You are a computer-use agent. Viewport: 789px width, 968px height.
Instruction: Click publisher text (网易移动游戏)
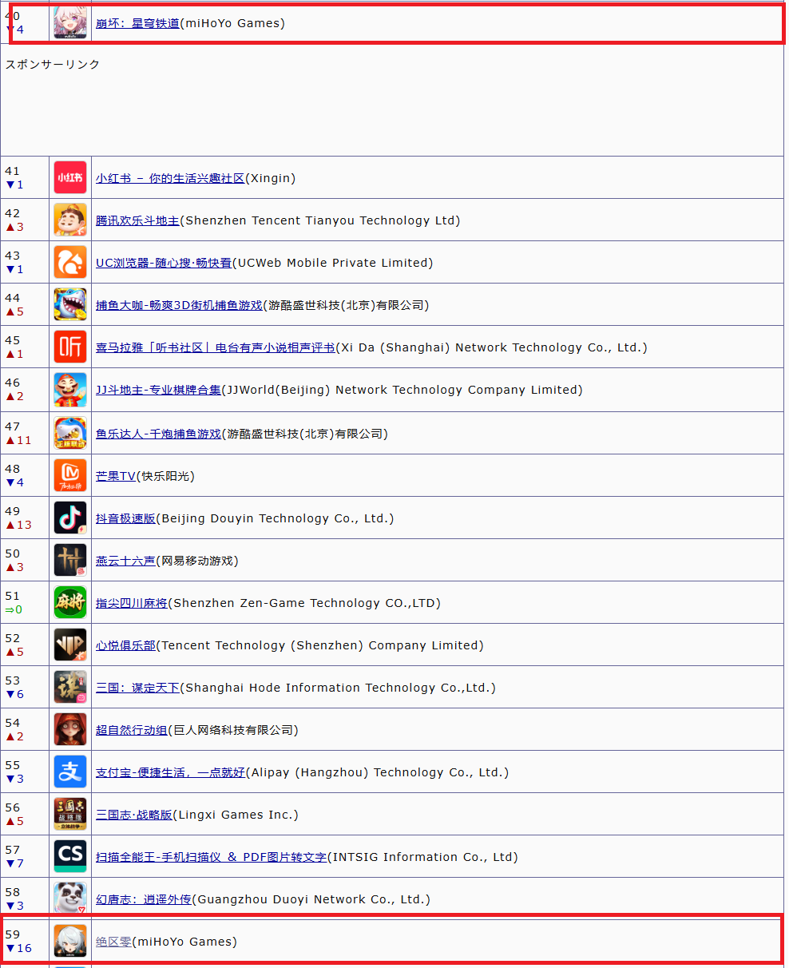(x=197, y=561)
